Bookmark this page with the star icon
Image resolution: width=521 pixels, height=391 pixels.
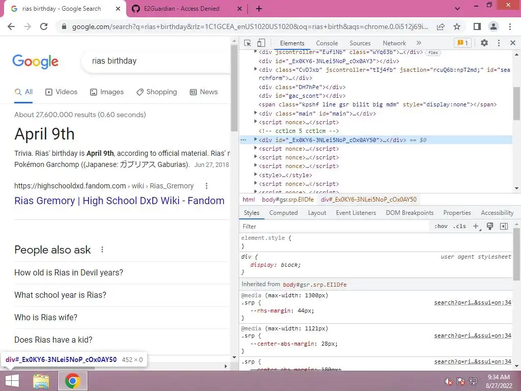(x=457, y=26)
